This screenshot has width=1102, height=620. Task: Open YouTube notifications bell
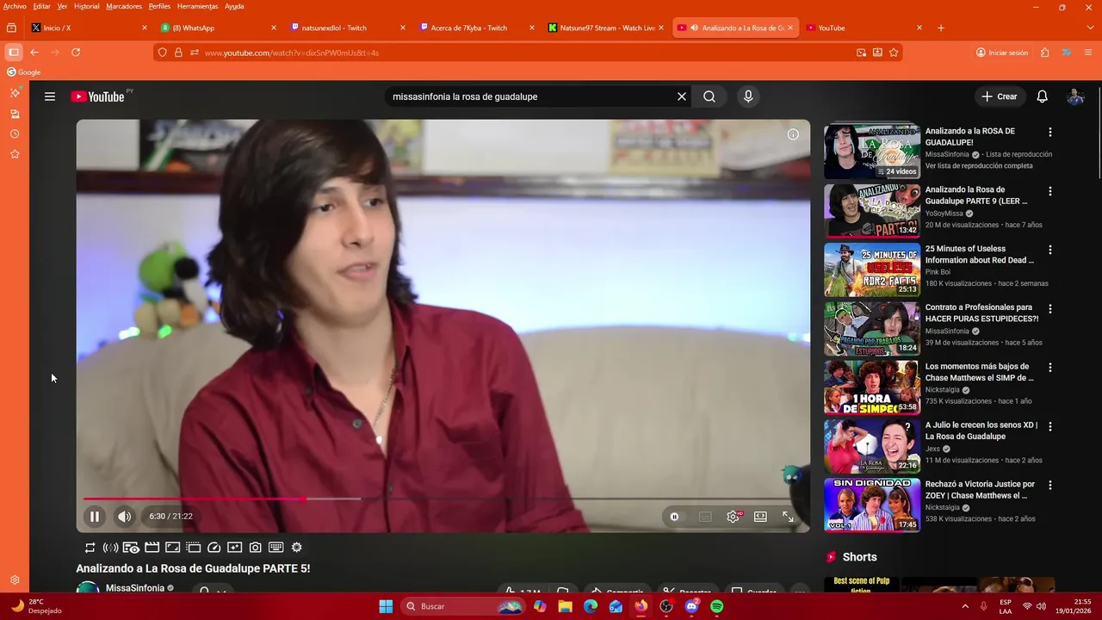click(1042, 96)
